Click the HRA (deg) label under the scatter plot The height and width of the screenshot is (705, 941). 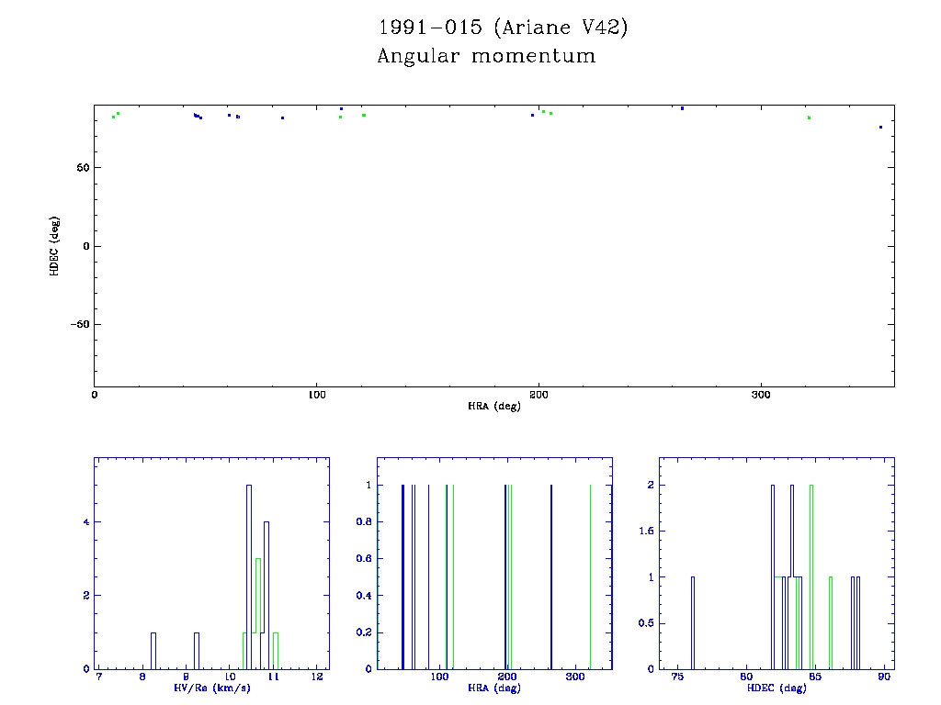[x=493, y=406]
